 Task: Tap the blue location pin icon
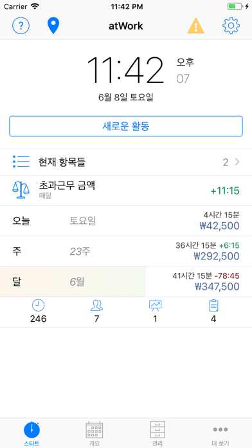pos(53,26)
